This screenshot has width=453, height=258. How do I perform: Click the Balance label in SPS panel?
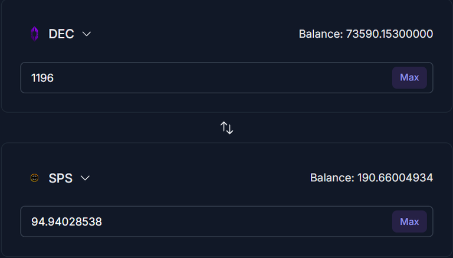point(332,178)
